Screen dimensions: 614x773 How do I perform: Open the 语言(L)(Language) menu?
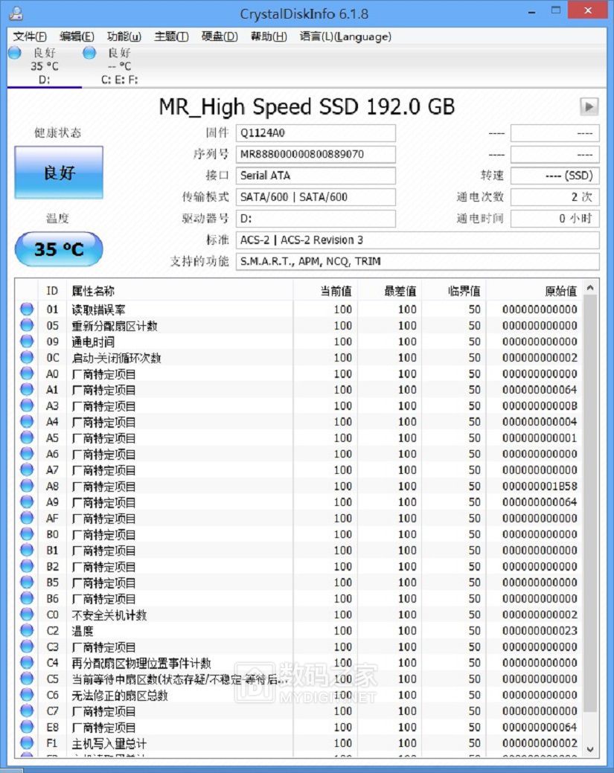[345, 36]
